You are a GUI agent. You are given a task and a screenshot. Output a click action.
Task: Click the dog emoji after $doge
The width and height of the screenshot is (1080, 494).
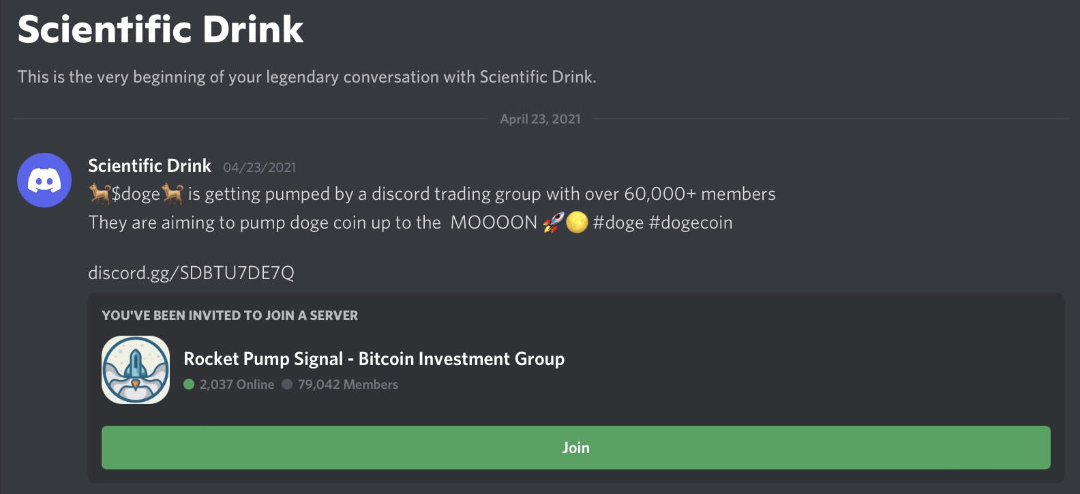tap(172, 194)
